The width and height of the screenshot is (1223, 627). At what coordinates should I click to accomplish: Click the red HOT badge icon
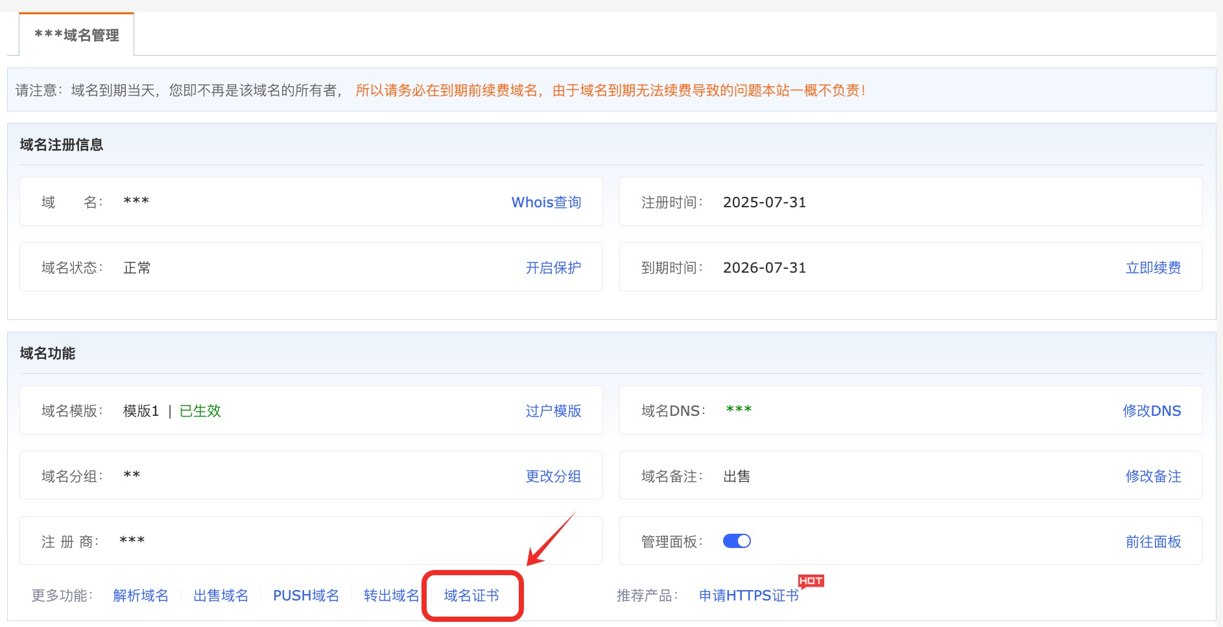[x=811, y=581]
